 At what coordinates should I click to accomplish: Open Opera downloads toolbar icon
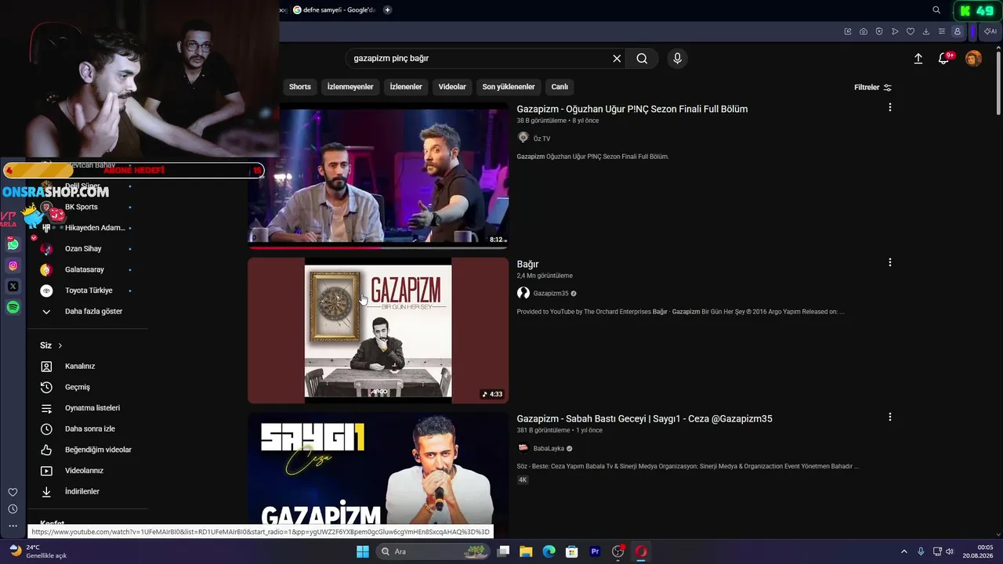click(926, 31)
